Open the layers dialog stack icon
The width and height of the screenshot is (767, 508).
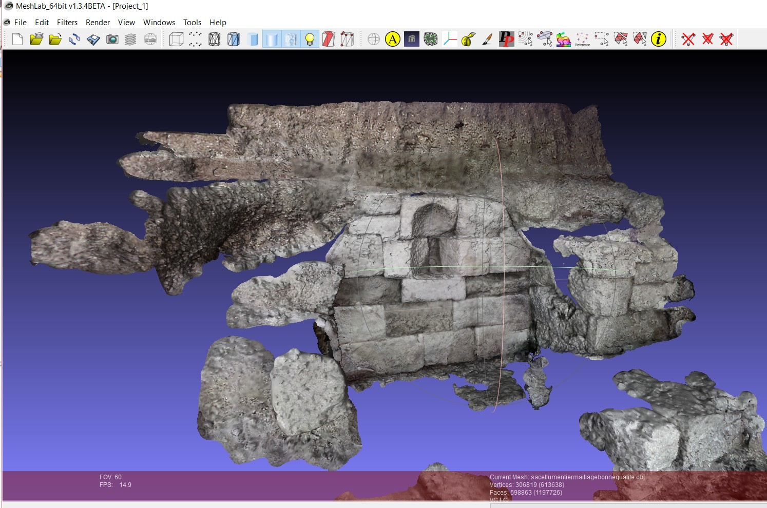pyautogui.click(x=131, y=39)
